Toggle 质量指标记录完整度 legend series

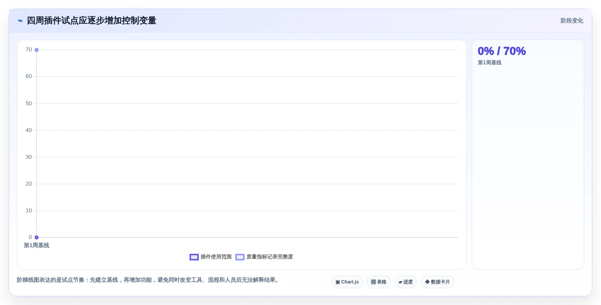pos(264,257)
